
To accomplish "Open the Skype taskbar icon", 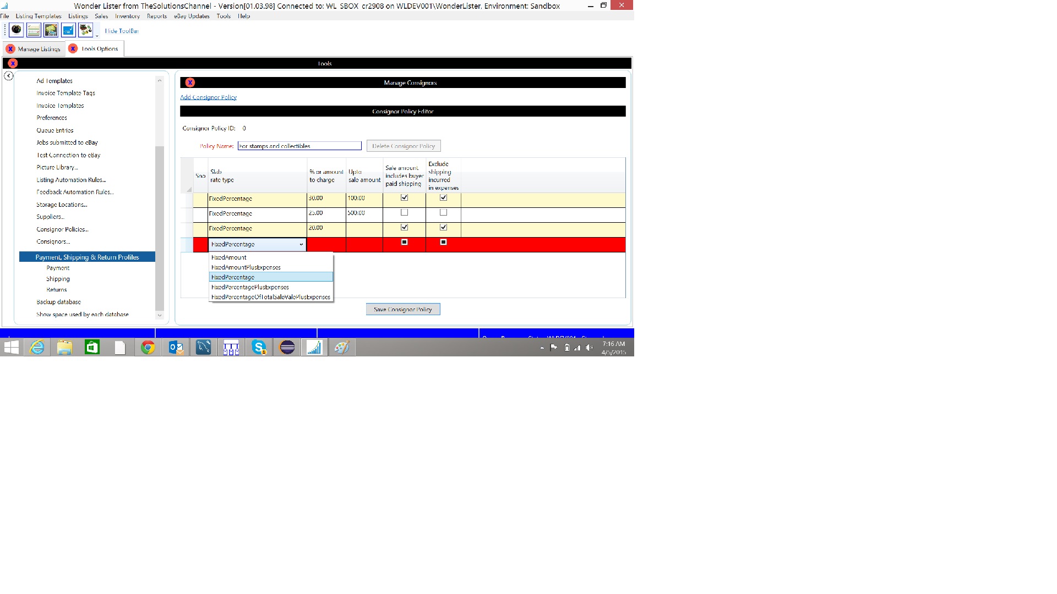I will pyautogui.click(x=259, y=347).
